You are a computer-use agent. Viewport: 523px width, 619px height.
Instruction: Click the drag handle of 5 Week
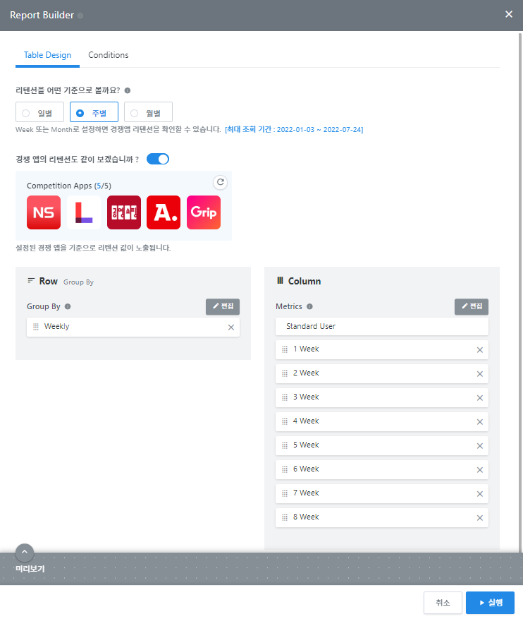pos(285,445)
